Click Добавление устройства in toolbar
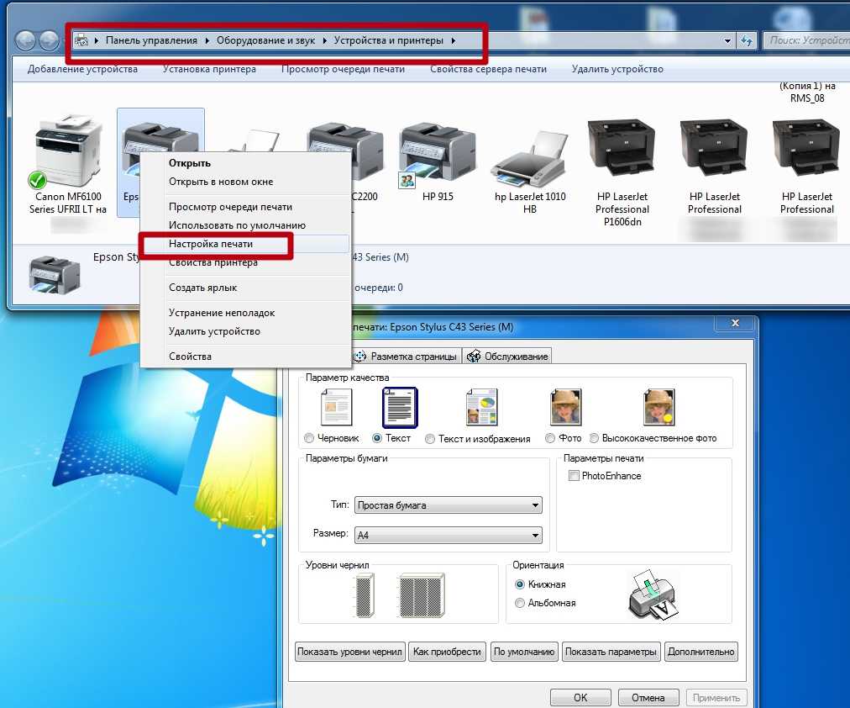 point(82,69)
